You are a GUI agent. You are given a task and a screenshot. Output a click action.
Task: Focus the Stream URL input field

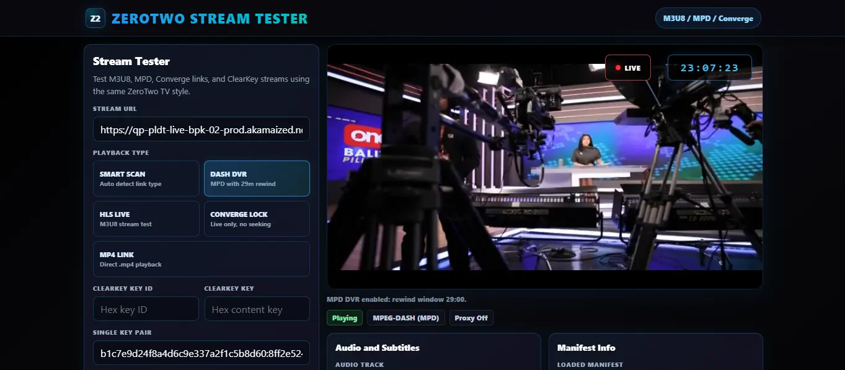coord(201,130)
